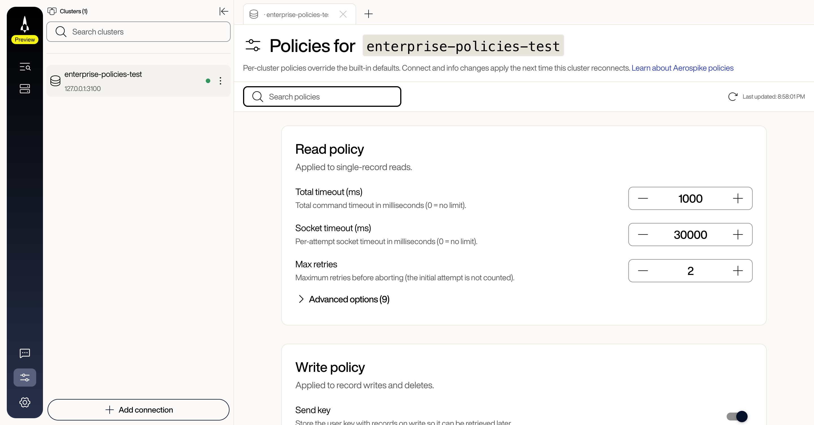Viewport: 814px width, 425px height.
Task: Open the servers/clusters sidebar icon
Action: tap(25, 89)
